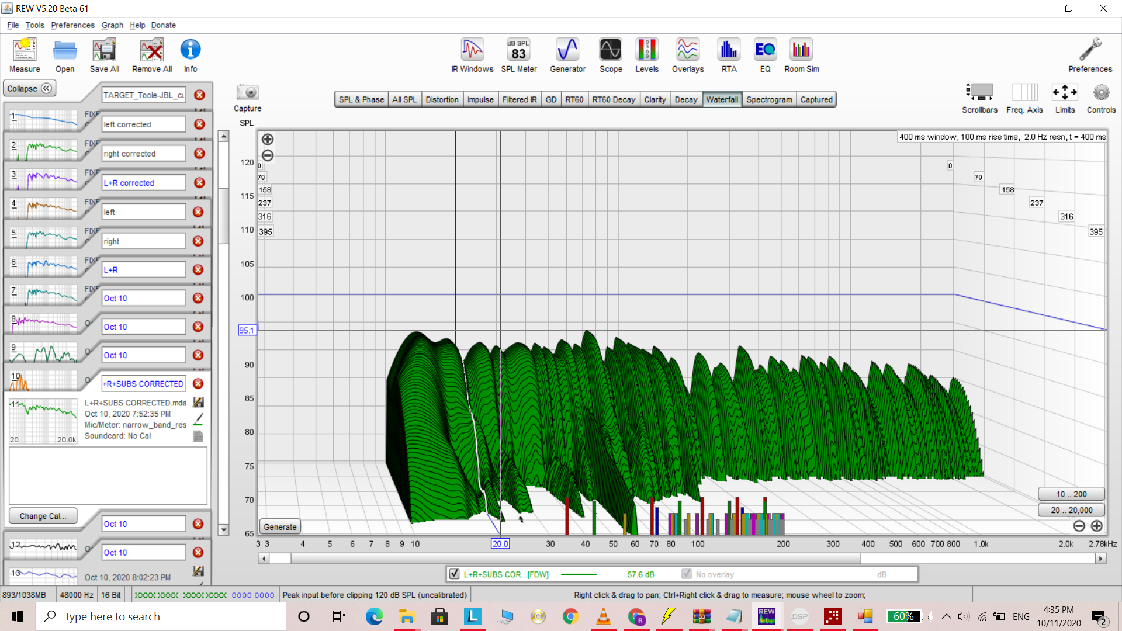Screen dimensions: 1122x631
Task: Delete the 'left corrected' measurement
Action: point(199,124)
